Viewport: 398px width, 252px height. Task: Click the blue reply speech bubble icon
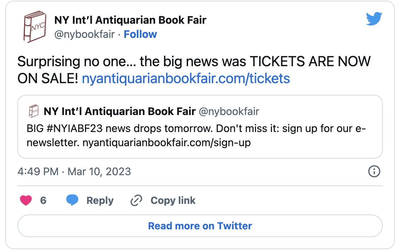click(73, 200)
